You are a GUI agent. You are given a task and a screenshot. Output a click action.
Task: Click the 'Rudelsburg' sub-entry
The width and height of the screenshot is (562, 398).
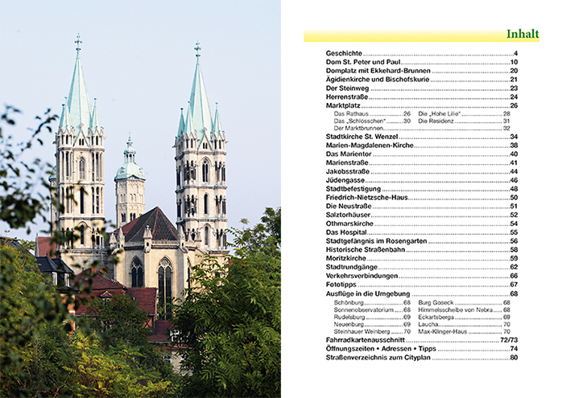tap(372, 317)
